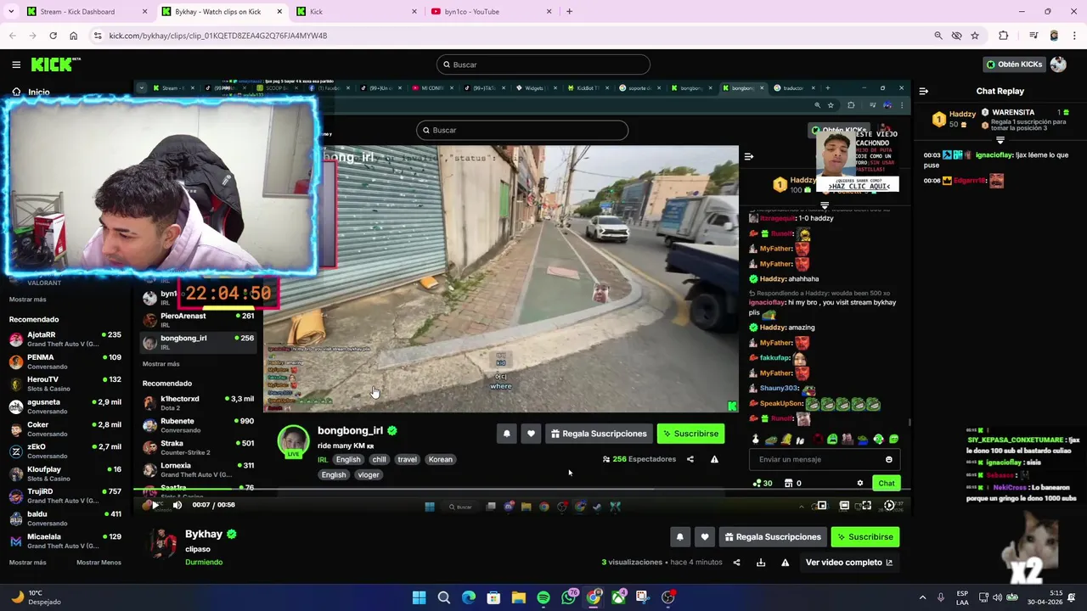Enter fullscreen mode for the clip

(x=867, y=506)
